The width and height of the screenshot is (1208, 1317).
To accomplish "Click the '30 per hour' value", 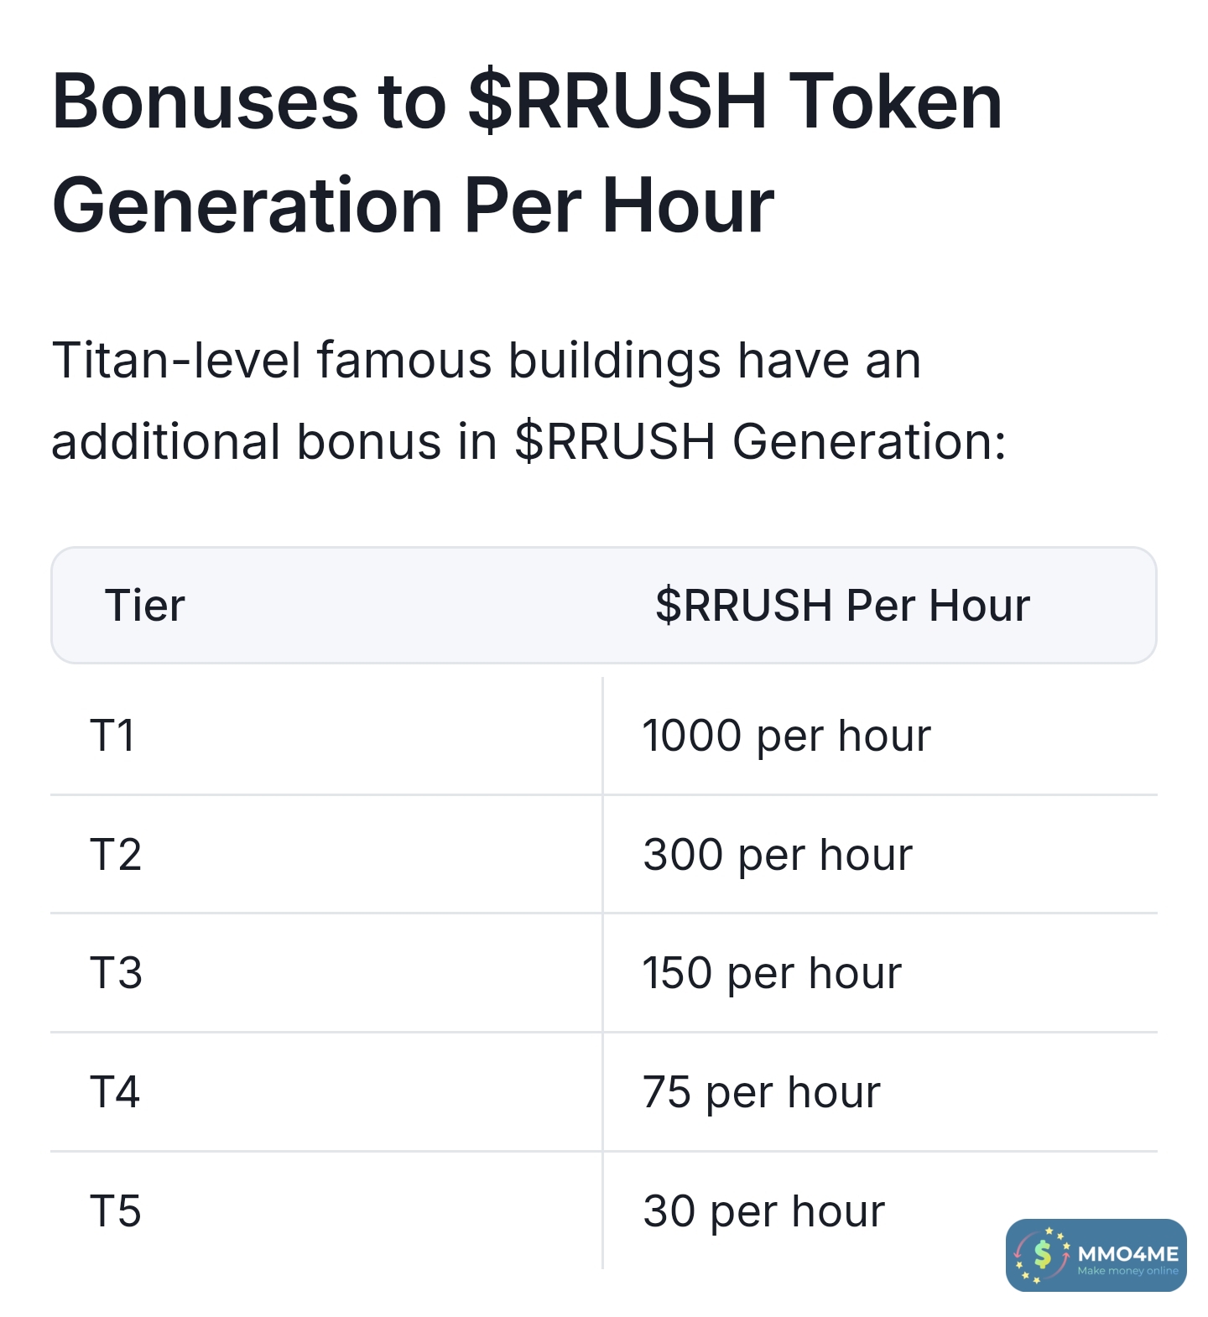I will click(x=763, y=1211).
